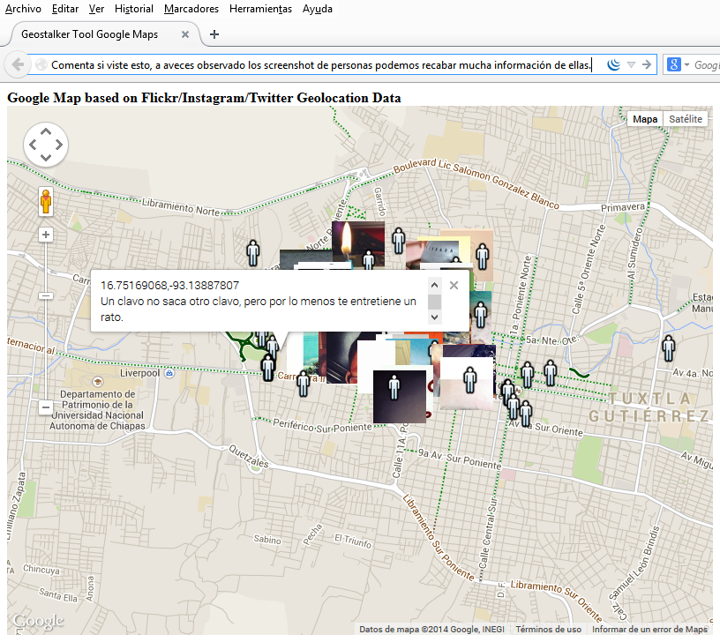Pan the map right with the arrow control
This screenshot has height=642, width=720.
pyautogui.click(x=59, y=145)
